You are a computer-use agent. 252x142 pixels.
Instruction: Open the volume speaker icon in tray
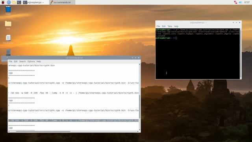241,2
